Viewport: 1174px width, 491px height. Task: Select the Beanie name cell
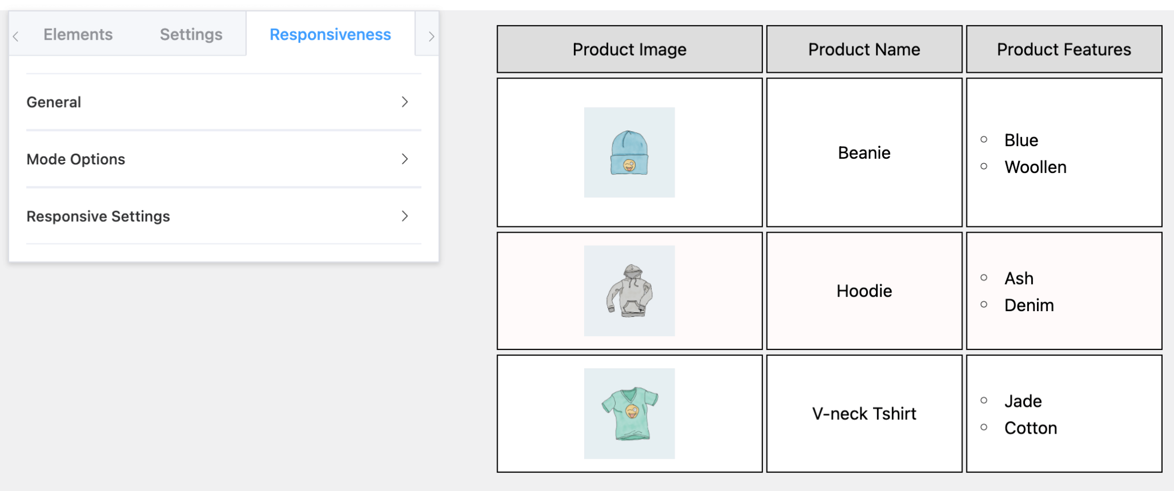coord(864,152)
